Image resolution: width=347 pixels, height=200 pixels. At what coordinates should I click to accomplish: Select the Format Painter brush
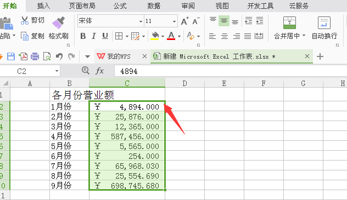click(x=58, y=22)
